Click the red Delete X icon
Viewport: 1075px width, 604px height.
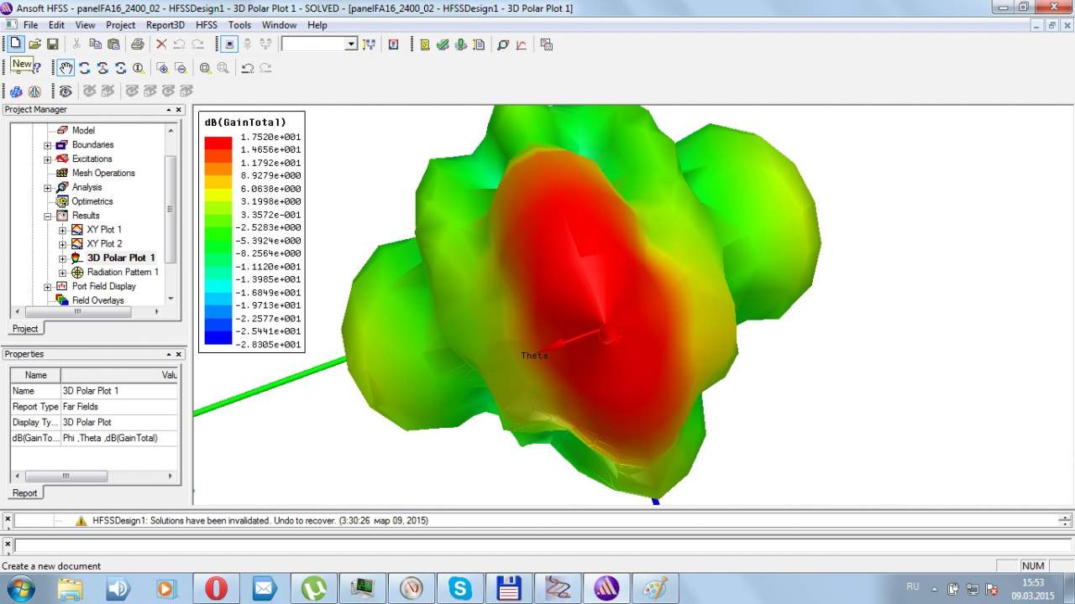point(161,44)
